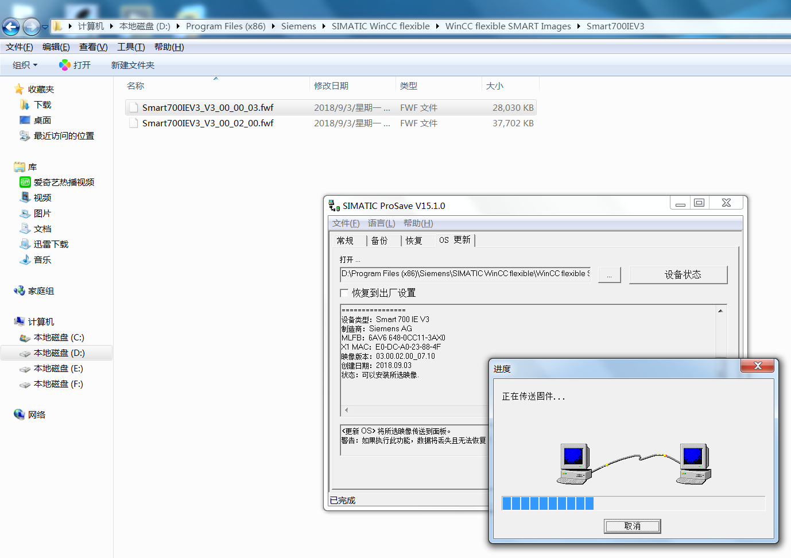Click the 取消 button in progress dialog

click(x=632, y=526)
